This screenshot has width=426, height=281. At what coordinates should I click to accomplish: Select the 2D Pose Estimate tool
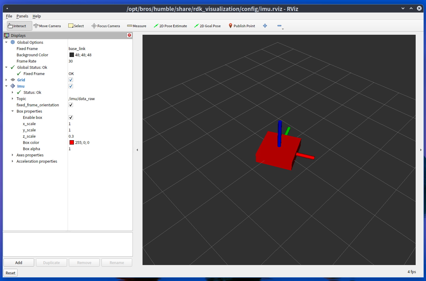tap(170, 26)
